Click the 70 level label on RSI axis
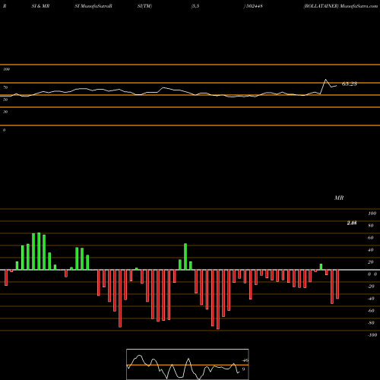Screen dimensions: 380x380 (x=5, y=87)
